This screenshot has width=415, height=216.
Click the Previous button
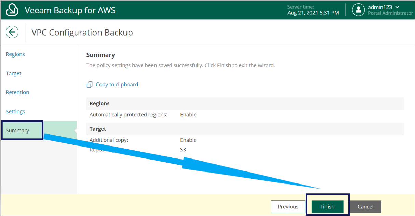[x=288, y=207]
